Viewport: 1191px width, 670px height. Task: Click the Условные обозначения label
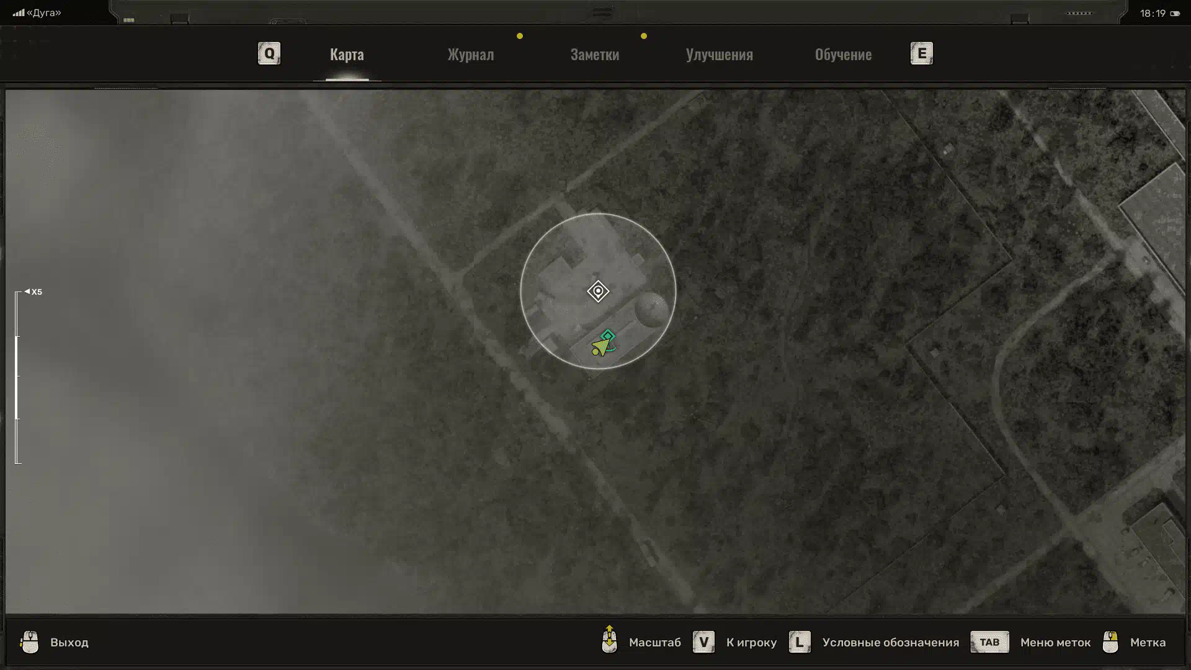coord(890,643)
